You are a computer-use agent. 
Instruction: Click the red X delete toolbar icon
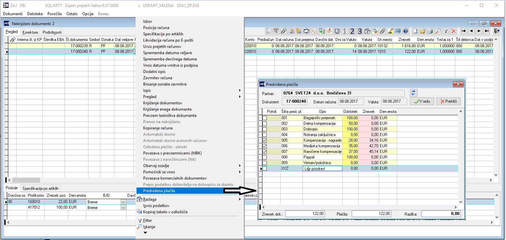[454, 31]
